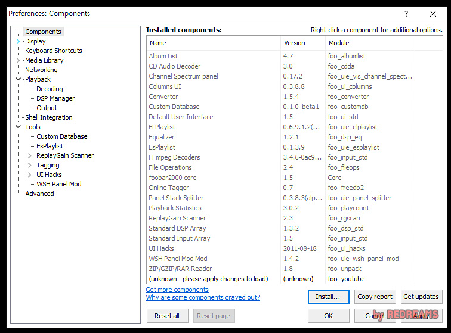This screenshot has height=333, width=451.
Task: Collapse the Playback tree node
Action: pos(18,79)
